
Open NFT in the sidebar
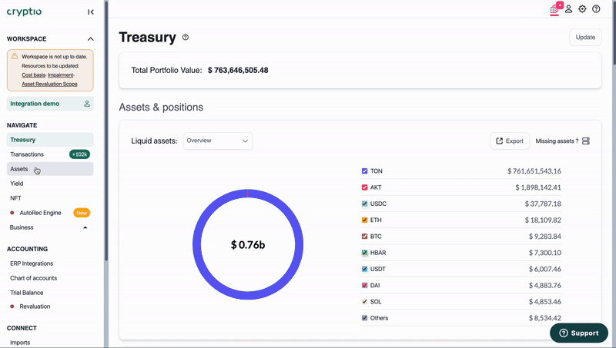point(50,198)
